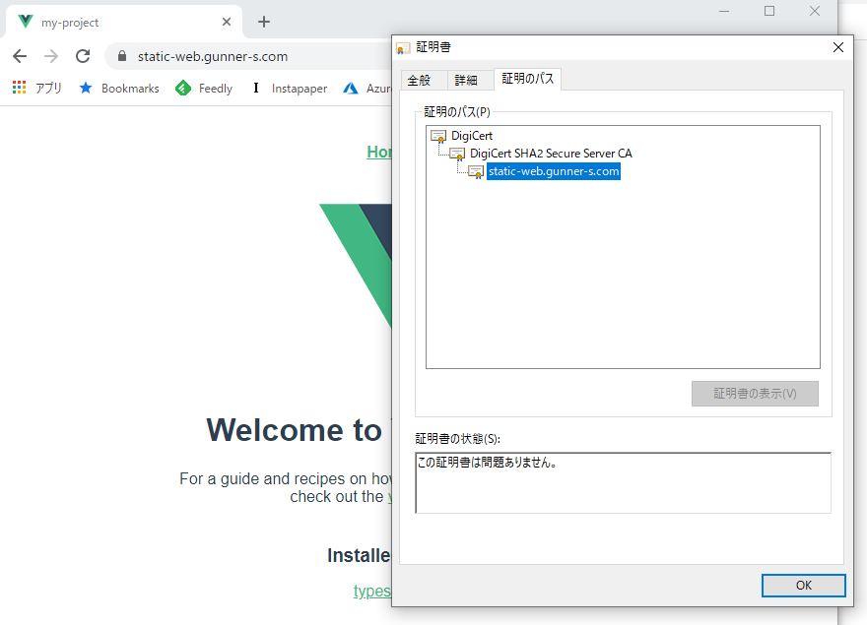Click the 証明書の表示(V) button

755,394
